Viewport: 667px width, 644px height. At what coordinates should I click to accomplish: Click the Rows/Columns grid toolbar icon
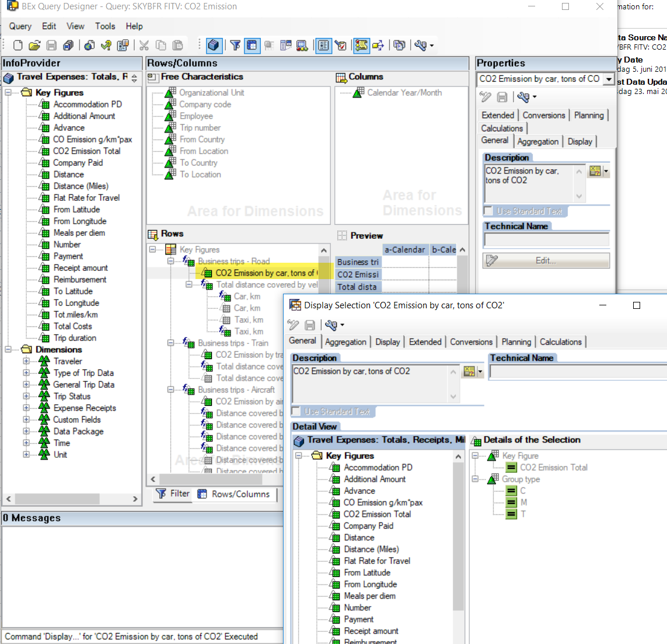pyautogui.click(x=252, y=45)
